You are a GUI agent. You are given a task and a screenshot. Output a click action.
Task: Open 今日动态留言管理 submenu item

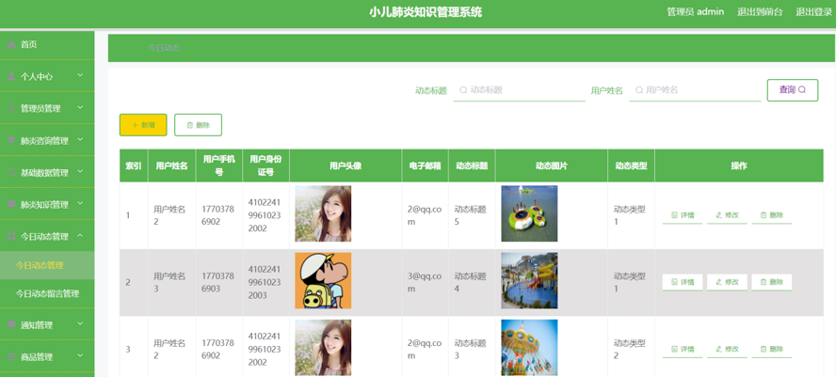point(47,293)
